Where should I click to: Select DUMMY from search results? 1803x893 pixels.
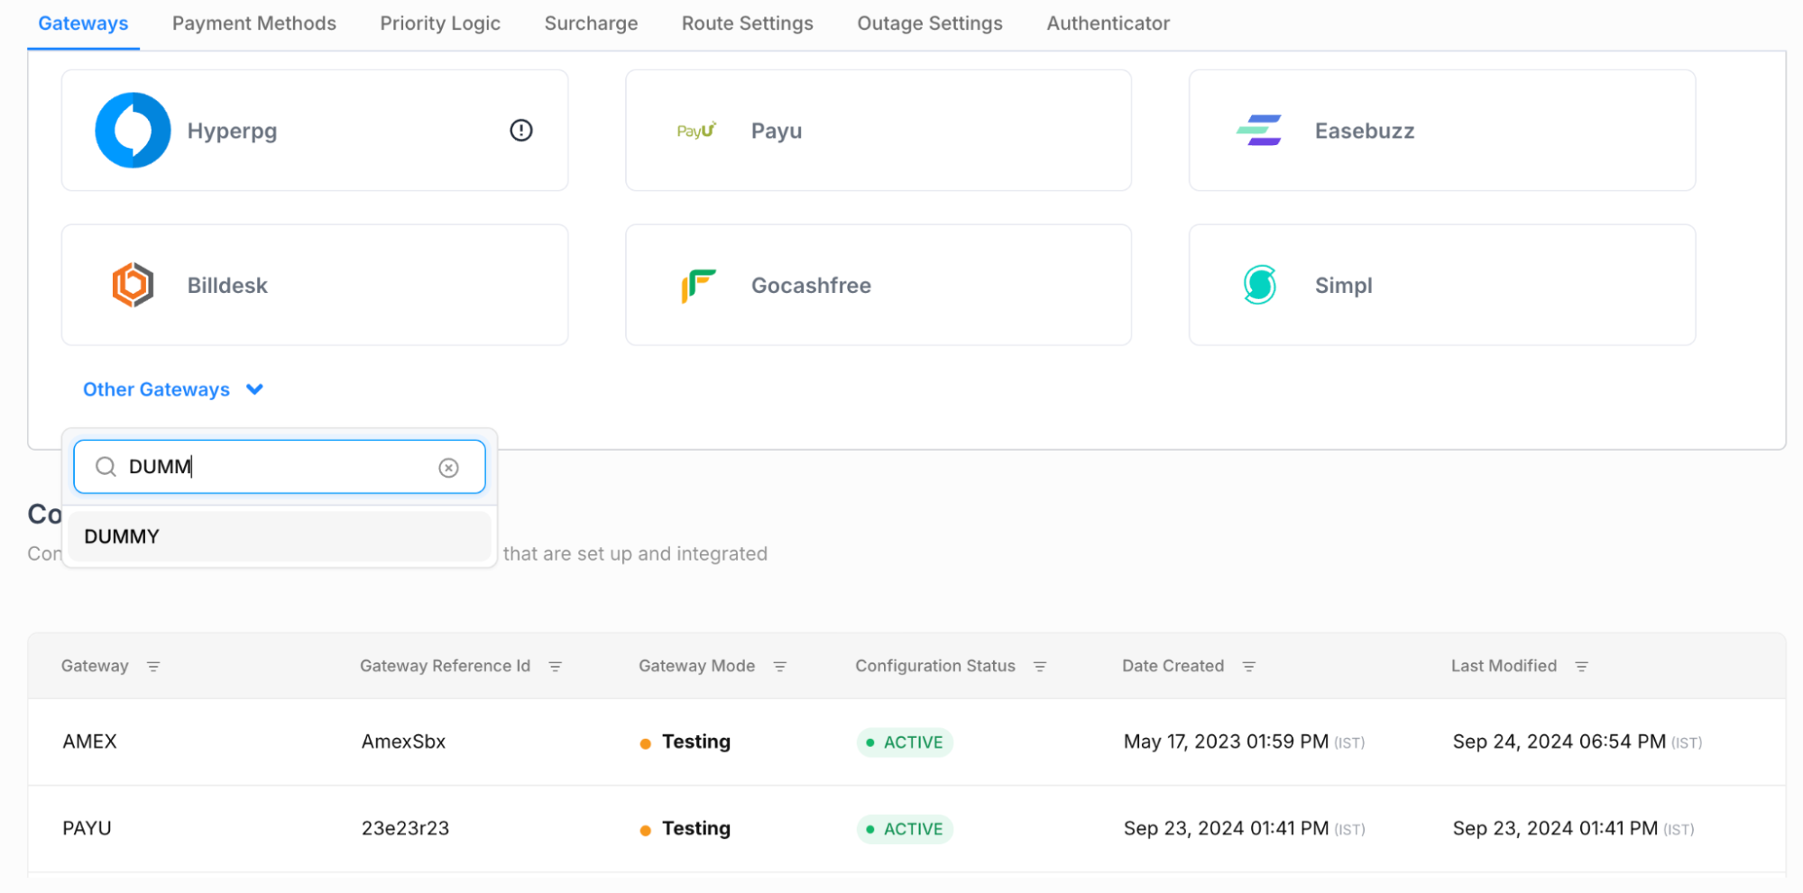[x=122, y=537]
